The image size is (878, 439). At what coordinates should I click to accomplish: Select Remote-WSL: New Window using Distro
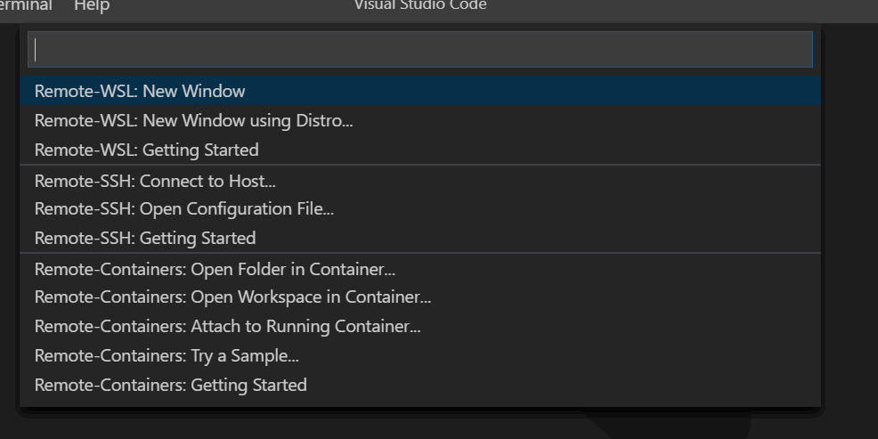[193, 120]
